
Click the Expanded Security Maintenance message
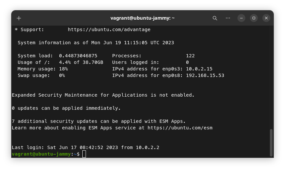coord(103,95)
